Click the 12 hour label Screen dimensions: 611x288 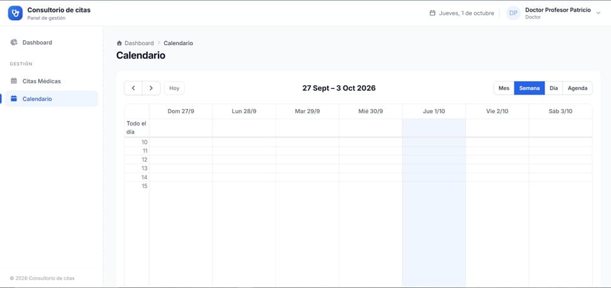click(145, 160)
